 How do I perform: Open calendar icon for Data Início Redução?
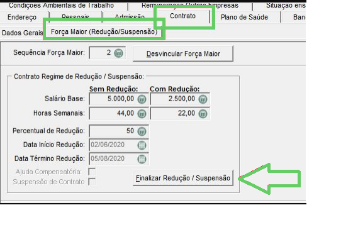(142, 145)
